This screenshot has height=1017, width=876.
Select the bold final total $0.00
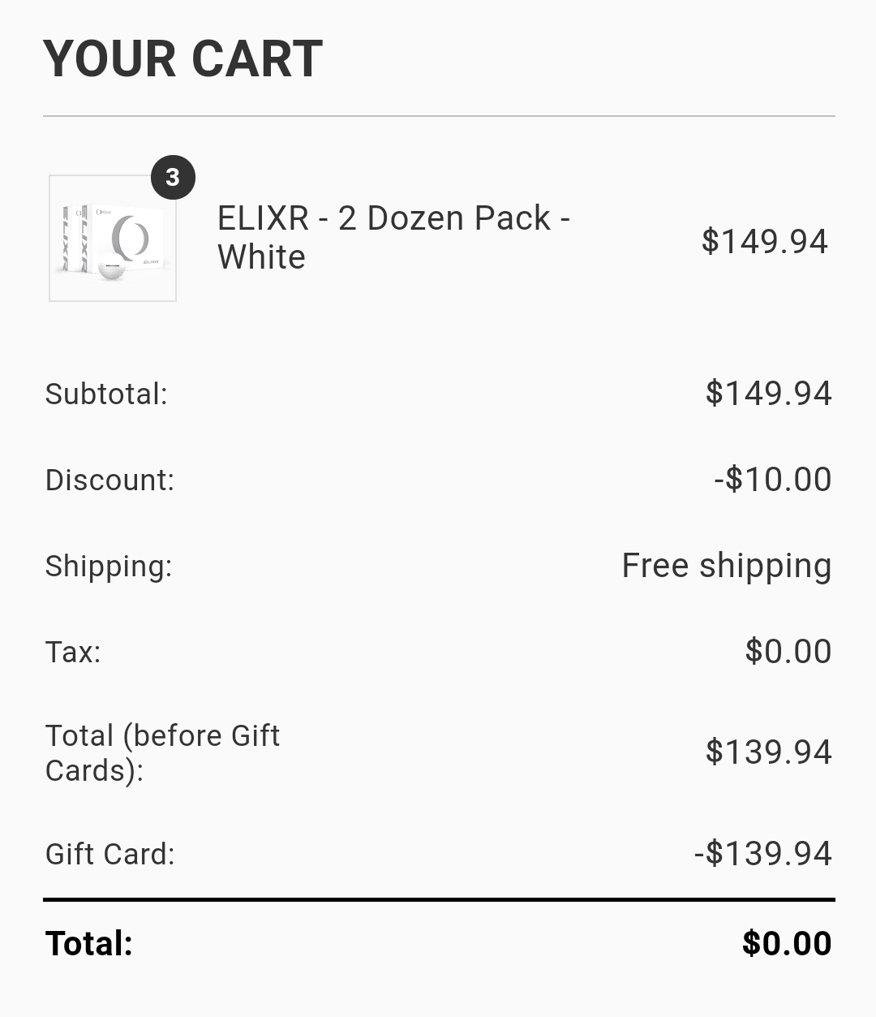click(x=786, y=943)
